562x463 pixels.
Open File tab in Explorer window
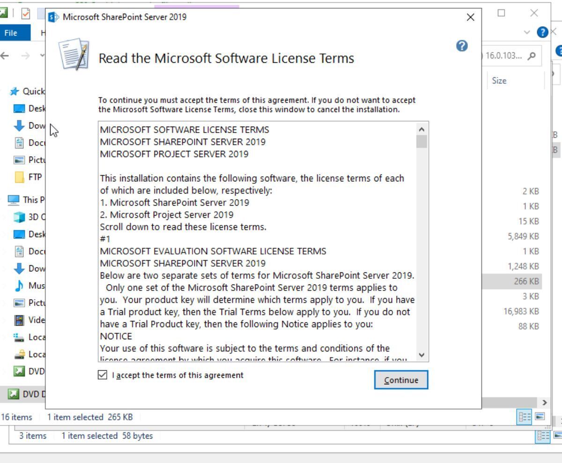click(11, 33)
